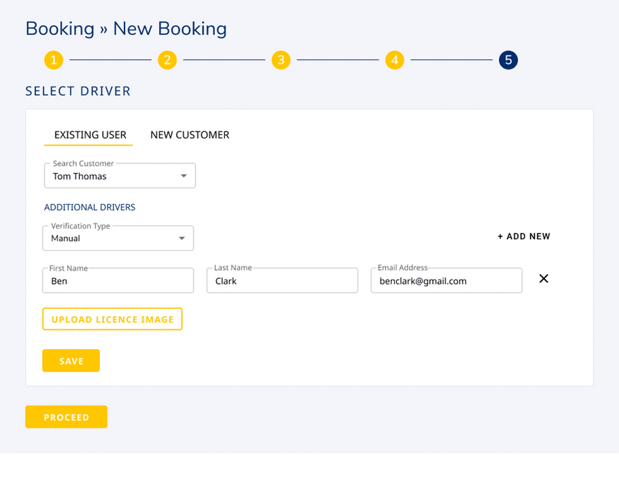
Task: Focus the First Name field
Action: point(118,281)
